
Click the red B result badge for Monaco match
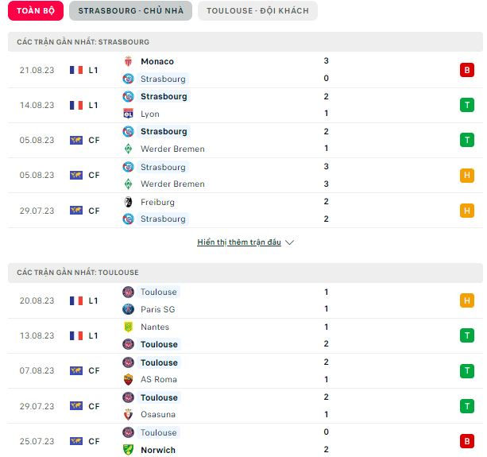(x=467, y=70)
